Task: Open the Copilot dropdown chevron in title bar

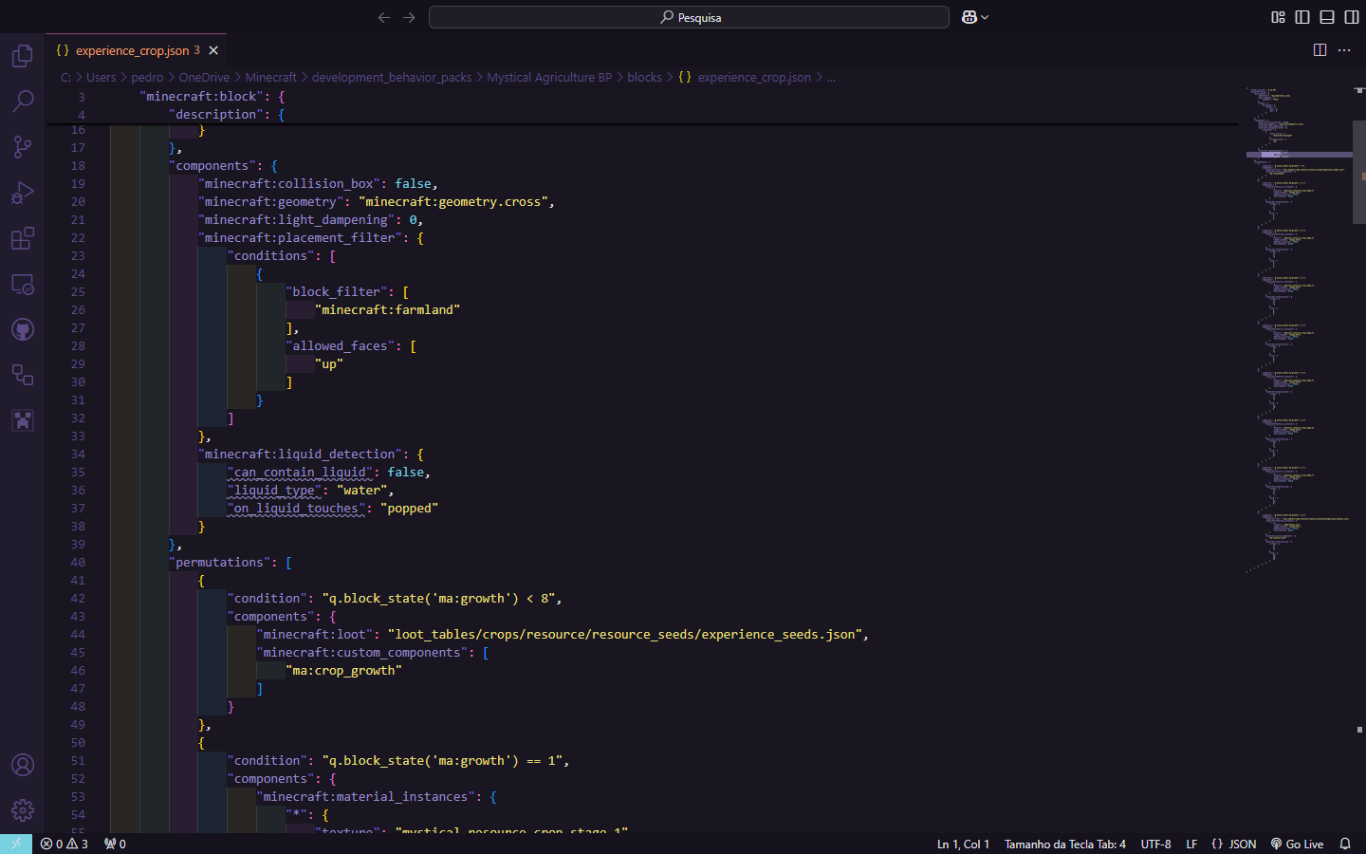Action: point(985,17)
